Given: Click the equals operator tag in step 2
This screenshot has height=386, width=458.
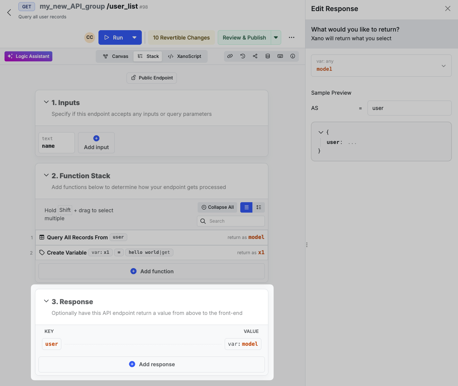Looking at the screenshot, I should pyautogui.click(x=119, y=252).
